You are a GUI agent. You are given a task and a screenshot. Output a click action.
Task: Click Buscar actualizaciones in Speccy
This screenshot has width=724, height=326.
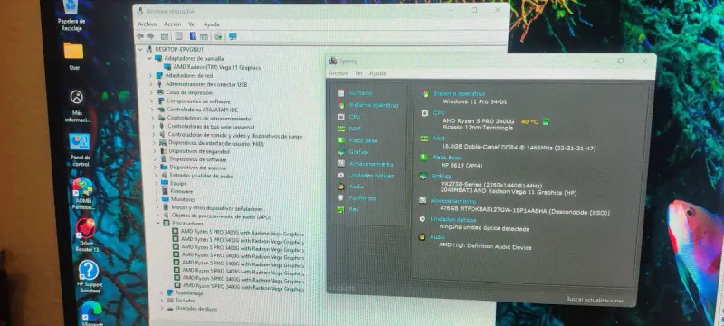[596, 300]
